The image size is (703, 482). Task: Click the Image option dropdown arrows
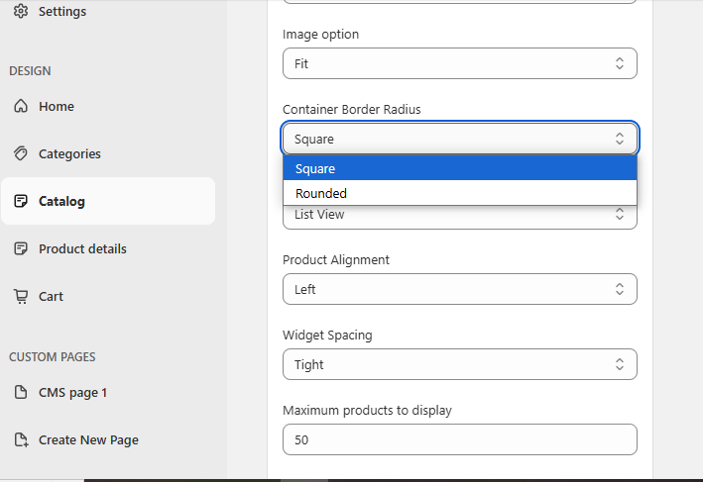click(619, 63)
